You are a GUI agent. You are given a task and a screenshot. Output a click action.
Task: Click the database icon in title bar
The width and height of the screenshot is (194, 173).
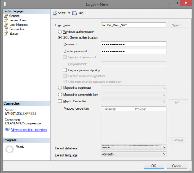click(5, 4)
